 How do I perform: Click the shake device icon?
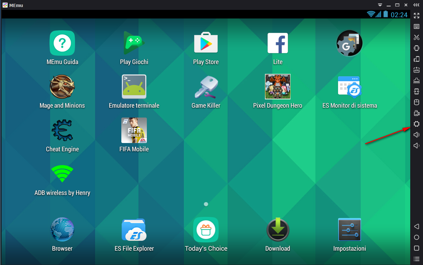[416, 48]
